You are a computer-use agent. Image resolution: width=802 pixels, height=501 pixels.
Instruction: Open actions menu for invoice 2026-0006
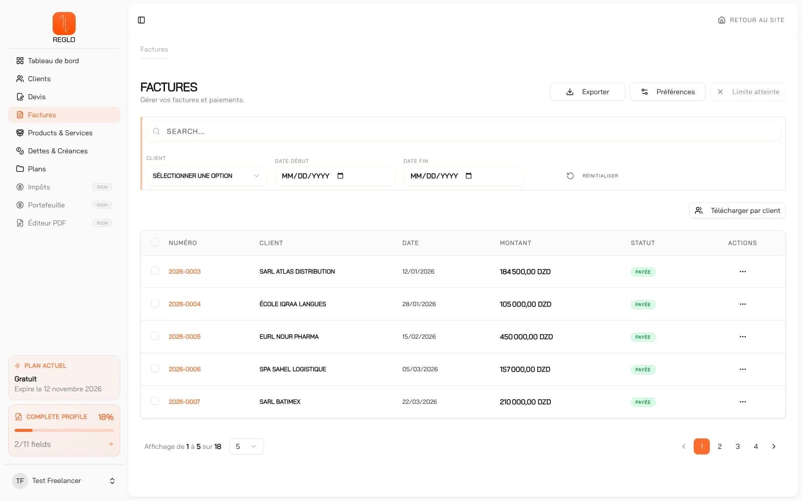pos(743,369)
